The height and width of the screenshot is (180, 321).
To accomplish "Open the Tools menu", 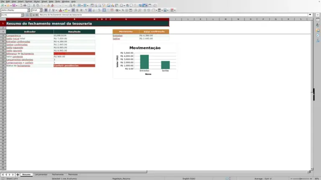I will 58,1.
